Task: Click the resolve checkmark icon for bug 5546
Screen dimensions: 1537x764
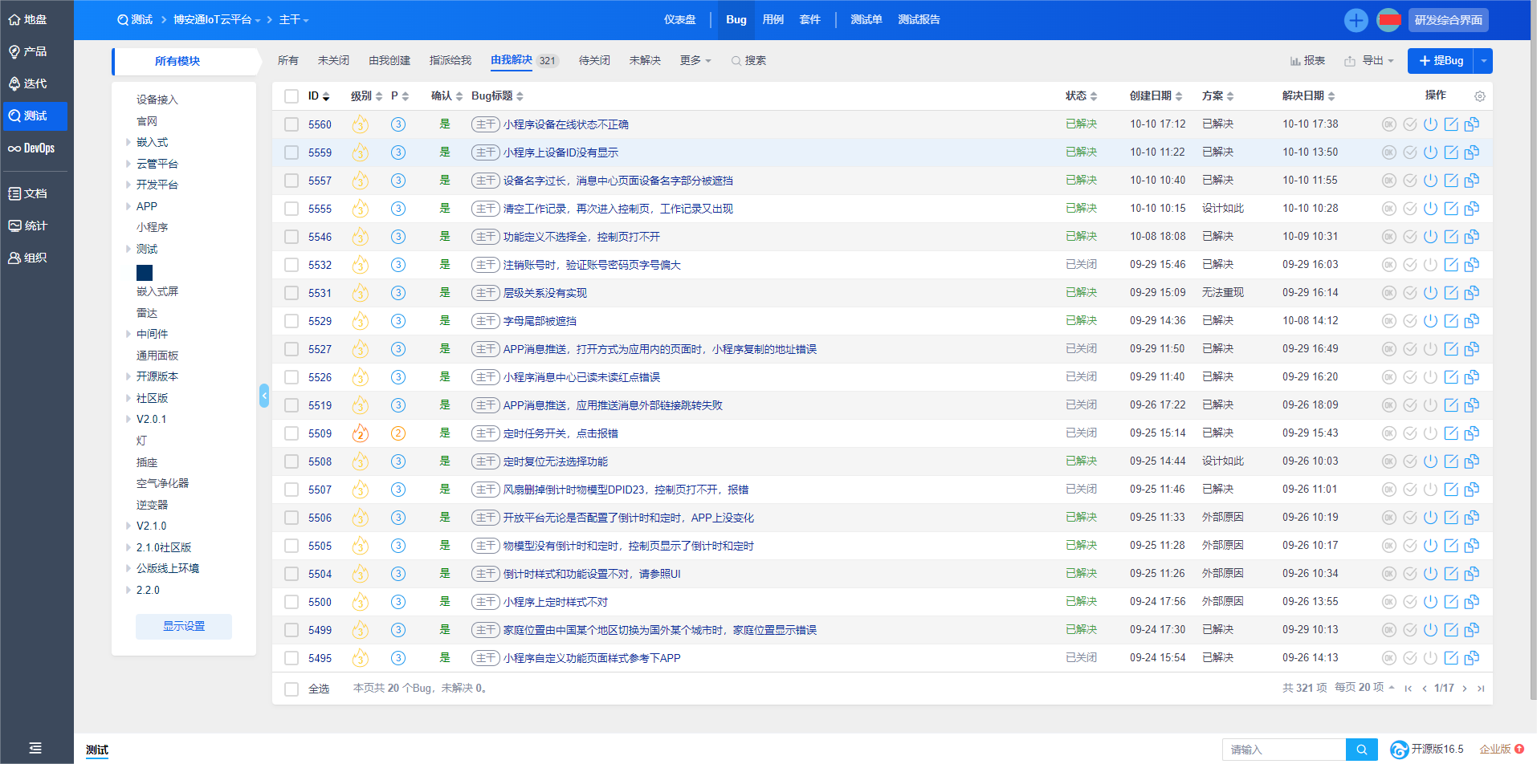Action: (x=1409, y=237)
